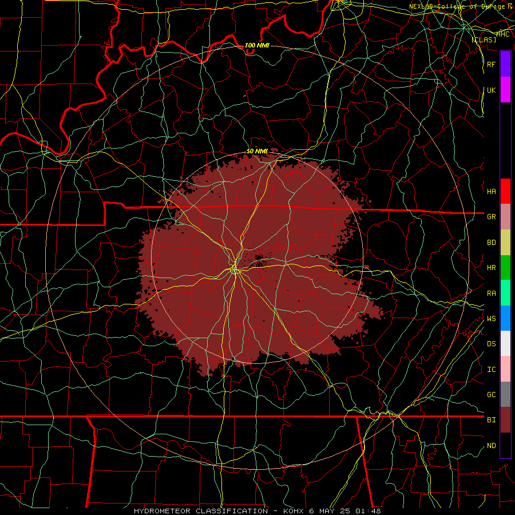Click the GC legend label
Viewport: 515px width, 515px height.
(x=491, y=394)
